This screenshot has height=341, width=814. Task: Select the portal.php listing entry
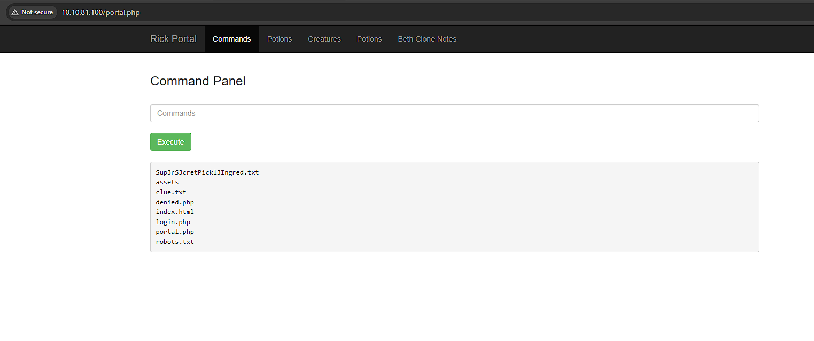[175, 231]
